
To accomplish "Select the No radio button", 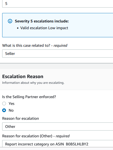I will tap(4, 110).
